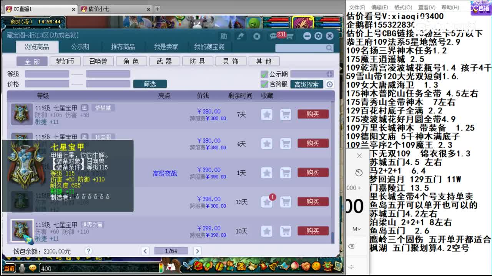Screen dimensions: 492x276
Task: Add the ¥380.00 4天 item to cart
Action: tap(286, 144)
